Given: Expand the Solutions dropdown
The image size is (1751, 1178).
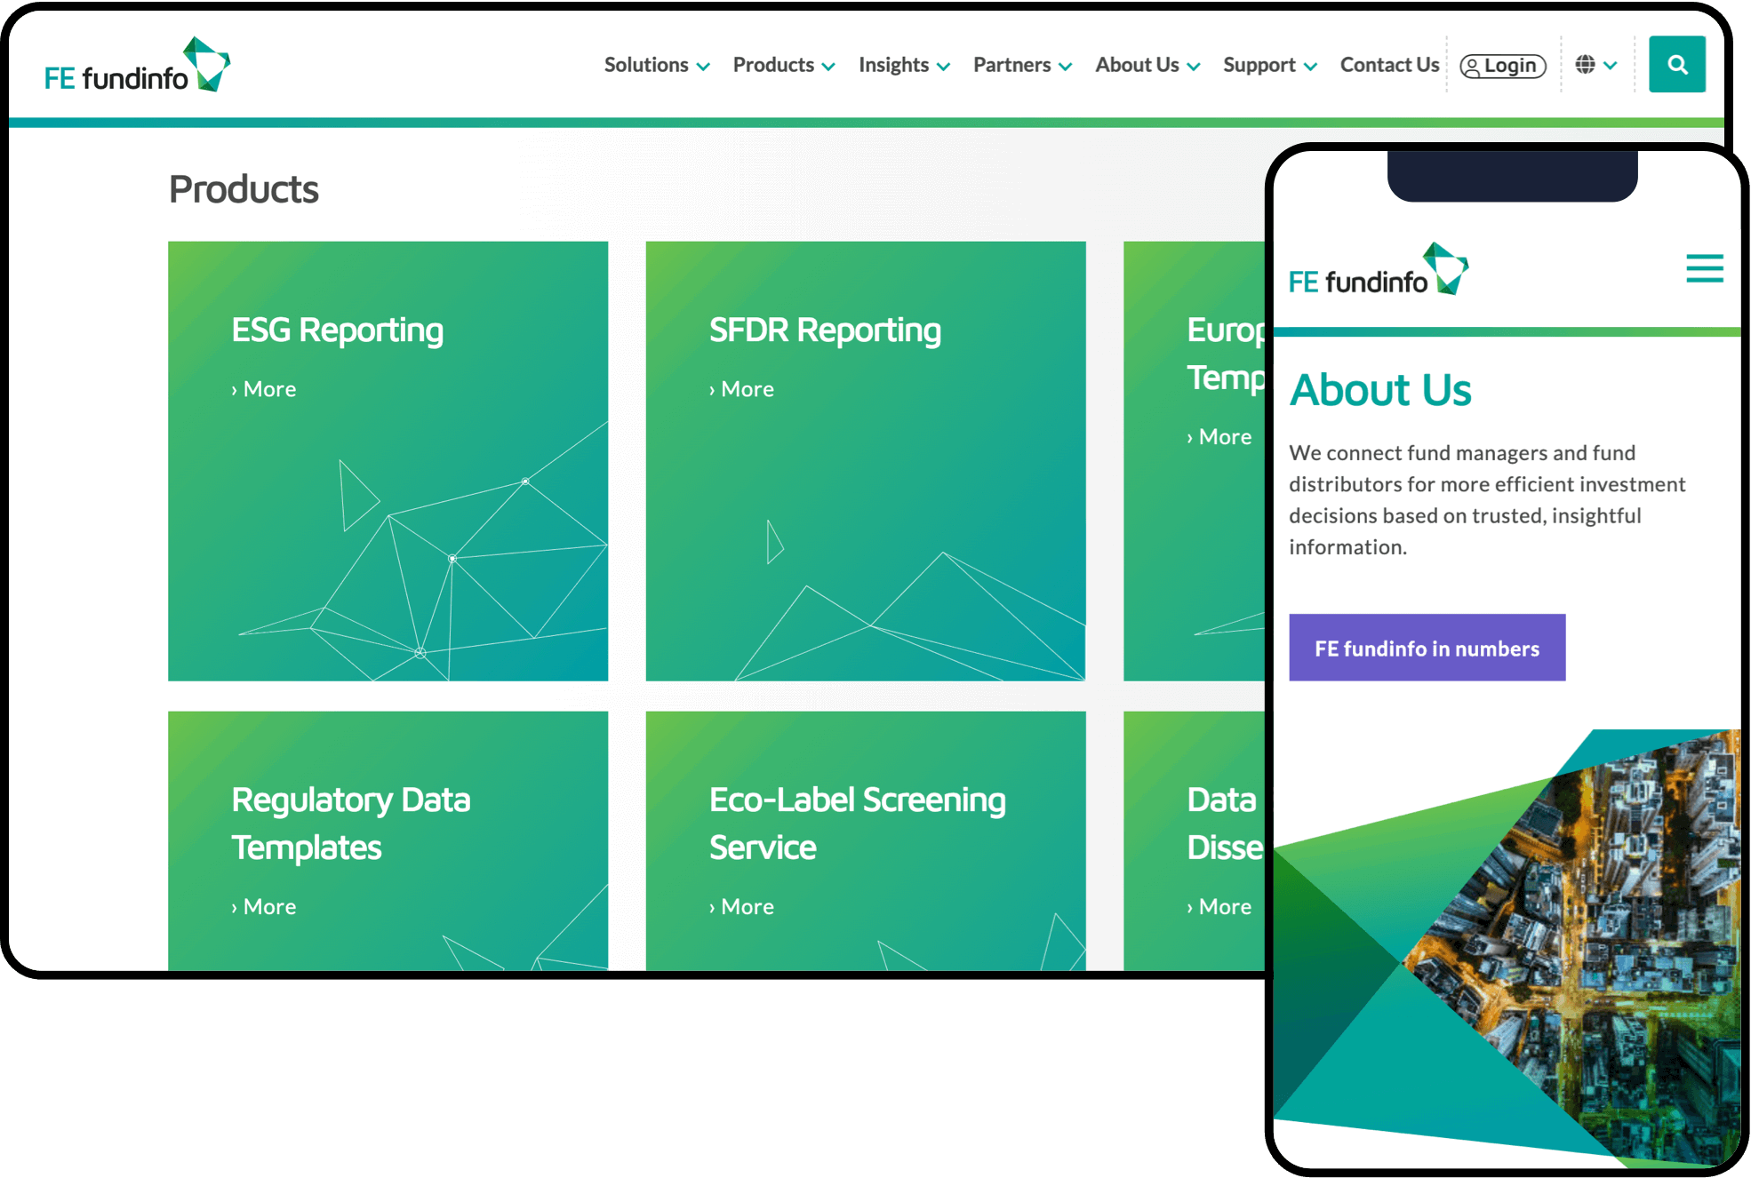Looking at the screenshot, I should (646, 64).
